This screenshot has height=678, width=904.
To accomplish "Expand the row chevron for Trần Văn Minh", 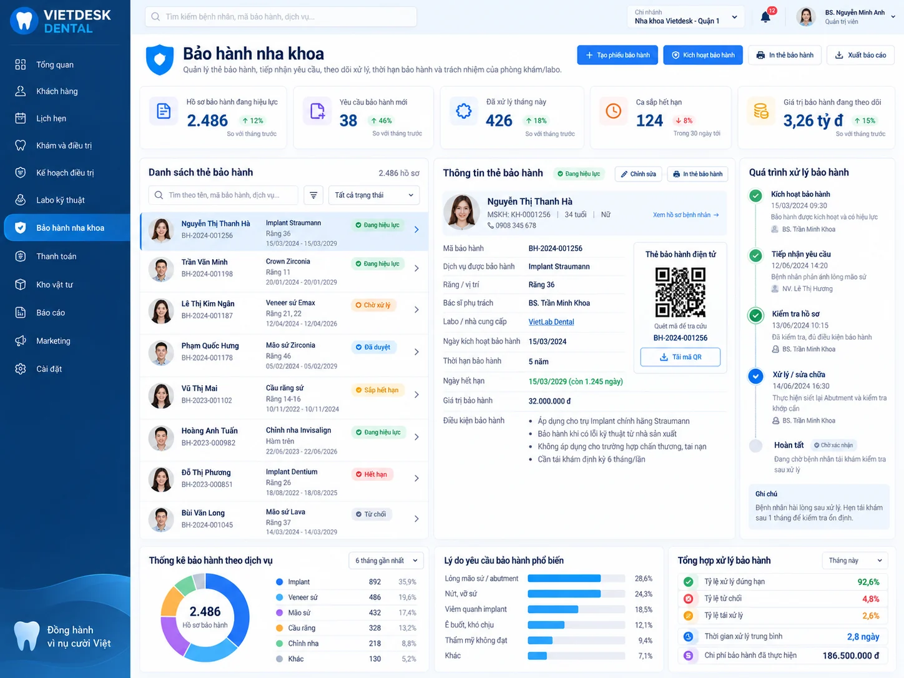I will [416, 268].
